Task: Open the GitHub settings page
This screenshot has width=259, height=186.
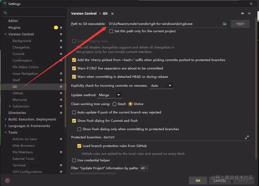Action: click(x=18, y=93)
